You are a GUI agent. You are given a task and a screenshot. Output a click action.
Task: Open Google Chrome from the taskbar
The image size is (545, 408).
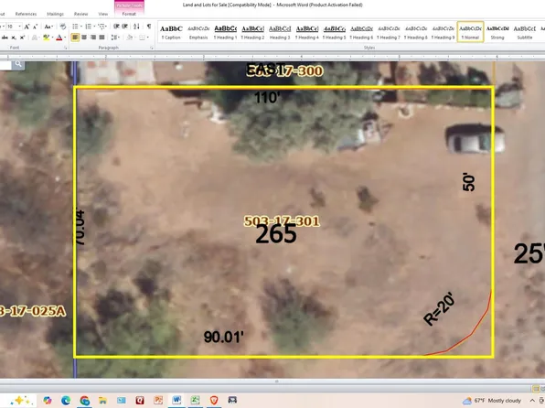click(x=84, y=401)
